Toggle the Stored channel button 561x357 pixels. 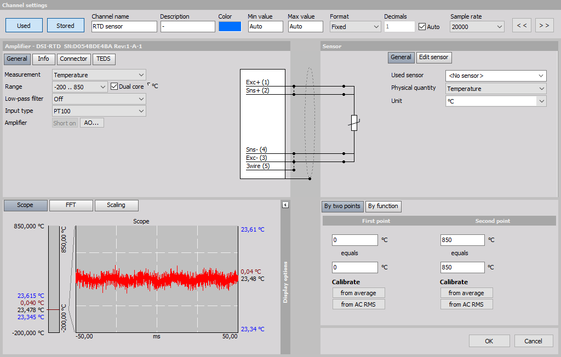coord(66,25)
